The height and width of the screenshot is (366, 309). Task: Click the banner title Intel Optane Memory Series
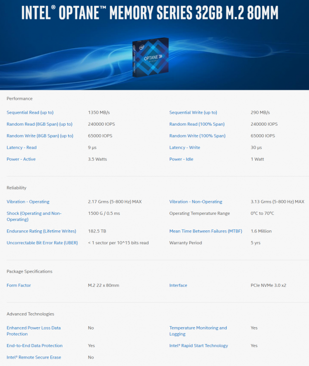150,12
